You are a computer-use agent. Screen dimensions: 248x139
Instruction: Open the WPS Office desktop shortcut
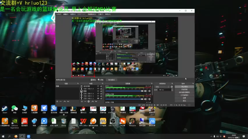83,122
